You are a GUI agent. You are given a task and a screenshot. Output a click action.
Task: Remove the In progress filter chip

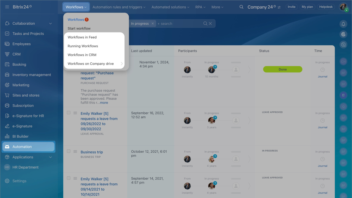click(x=153, y=24)
